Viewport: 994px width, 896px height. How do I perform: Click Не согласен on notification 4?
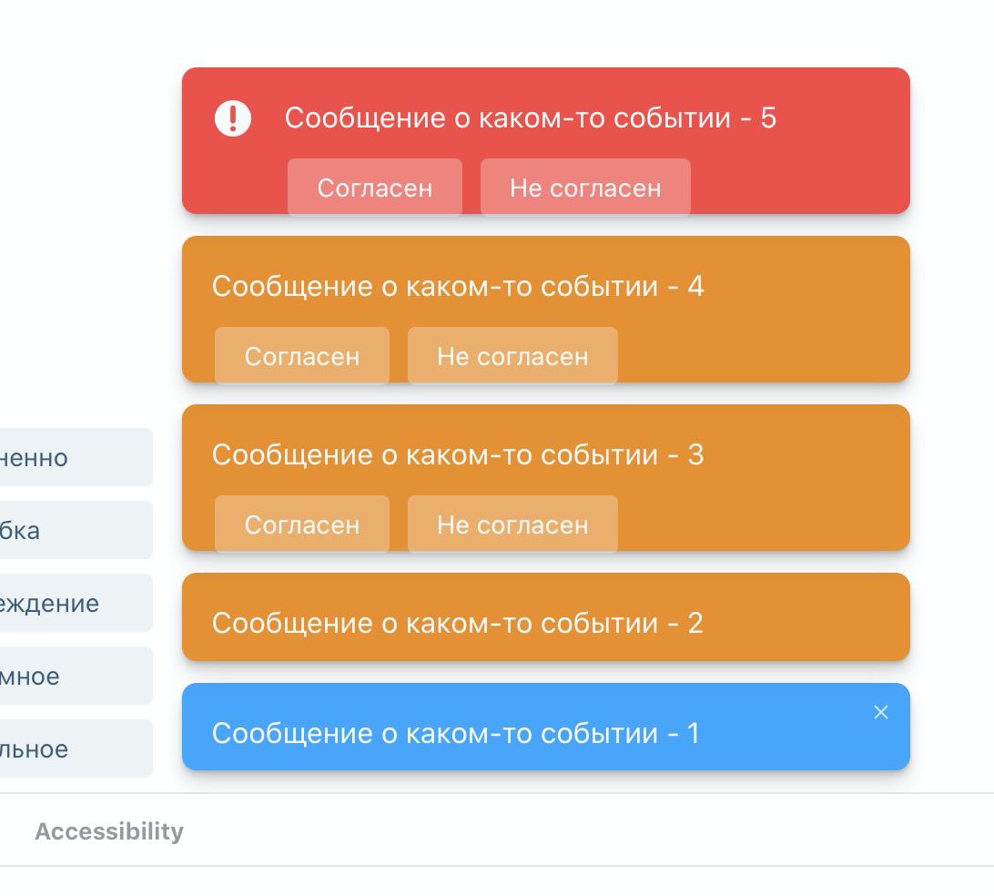tap(512, 356)
